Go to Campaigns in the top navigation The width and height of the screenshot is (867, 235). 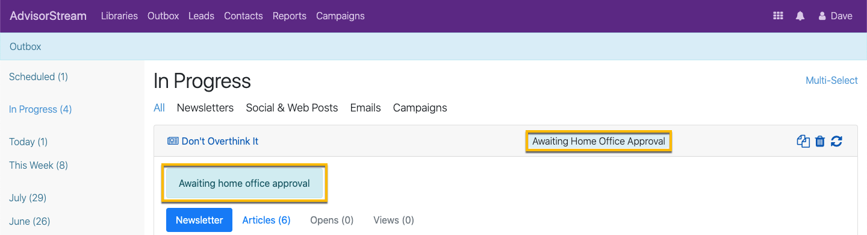point(340,16)
